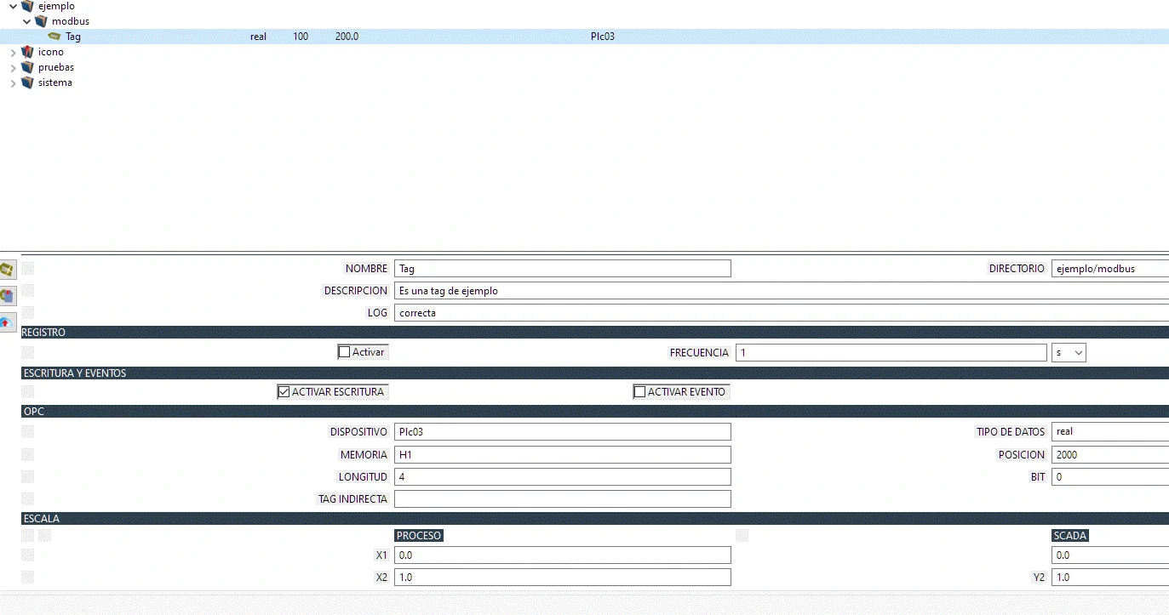
Task: Uncheck the ACTIVAR ESCRITURA checkbox
Action: pyautogui.click(x=284, y=392)
